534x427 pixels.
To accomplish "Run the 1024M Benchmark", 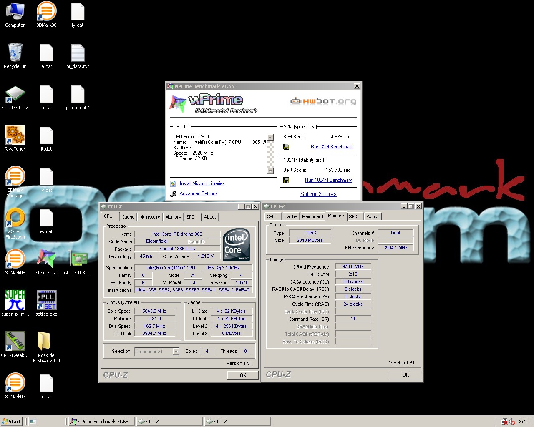I will 328,180.
